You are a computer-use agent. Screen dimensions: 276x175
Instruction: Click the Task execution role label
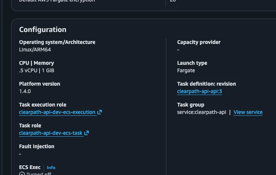click(x=43, y=105)
